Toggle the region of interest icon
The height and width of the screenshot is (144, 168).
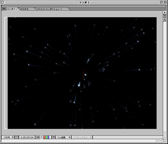(53, 137)
